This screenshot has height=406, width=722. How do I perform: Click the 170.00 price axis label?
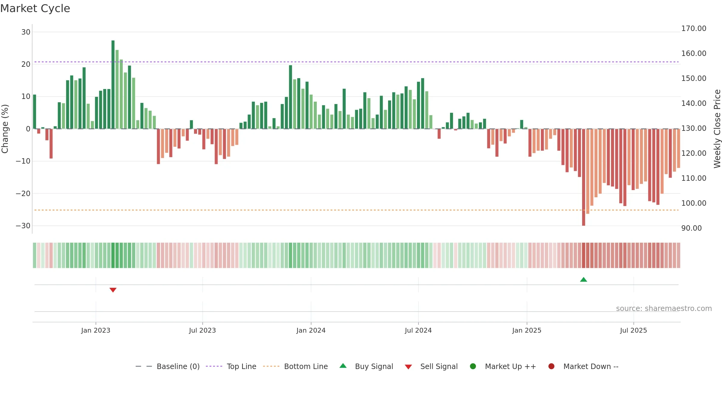694,29
